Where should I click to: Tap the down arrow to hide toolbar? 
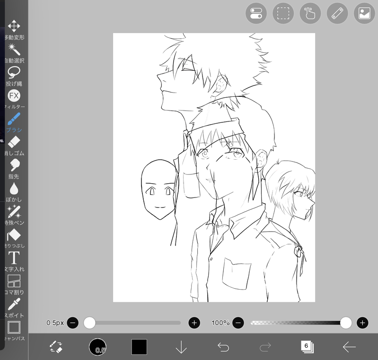pos(181,347)
